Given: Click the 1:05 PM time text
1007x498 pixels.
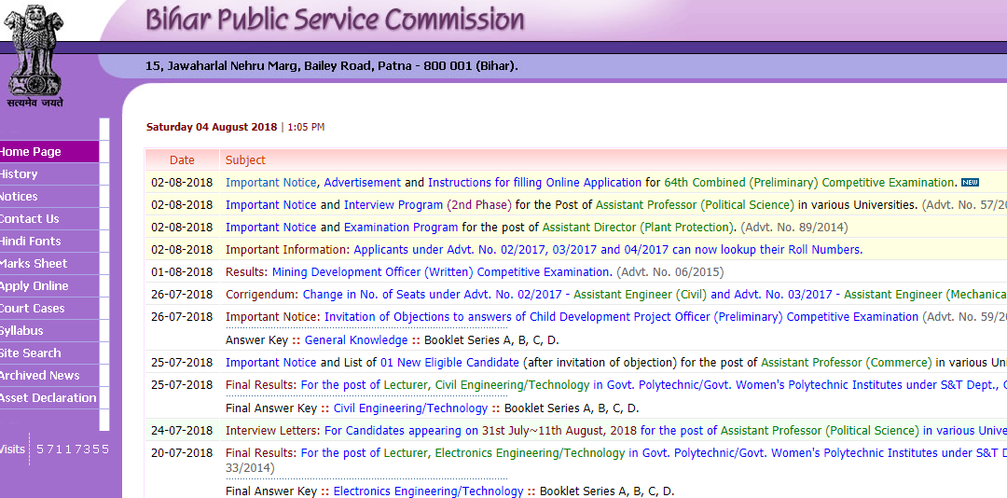Looking at the screenshot, I should pyautogui.click(x=306, y=127).
